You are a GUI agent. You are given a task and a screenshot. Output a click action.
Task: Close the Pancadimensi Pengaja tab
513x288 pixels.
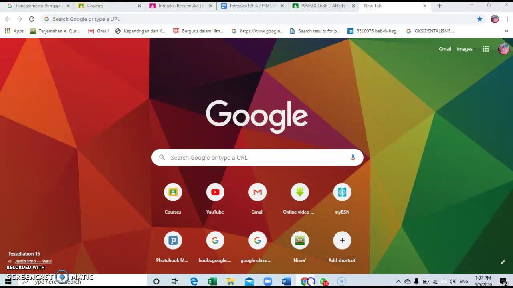click(x=68, y=6)
